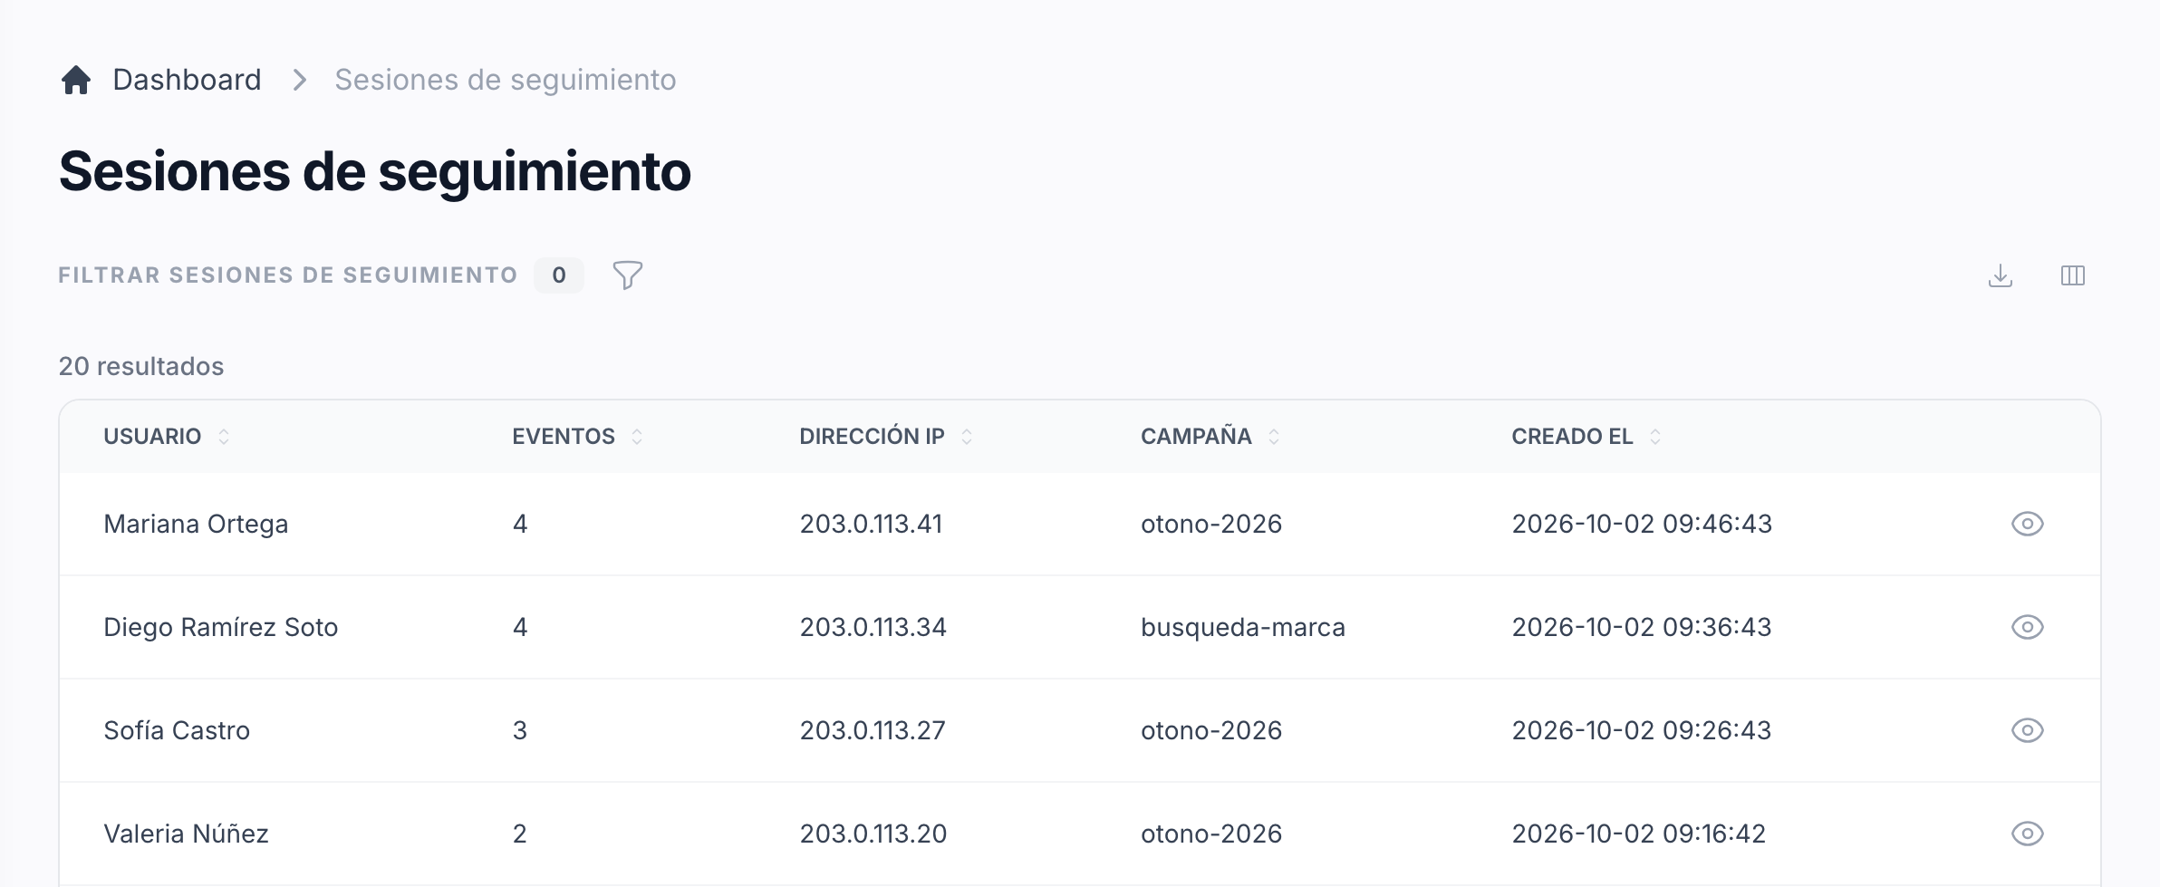This screenshot has height=887, width=2160.
Task: Sort by the Creado El column
Action: pos(1586,437)
